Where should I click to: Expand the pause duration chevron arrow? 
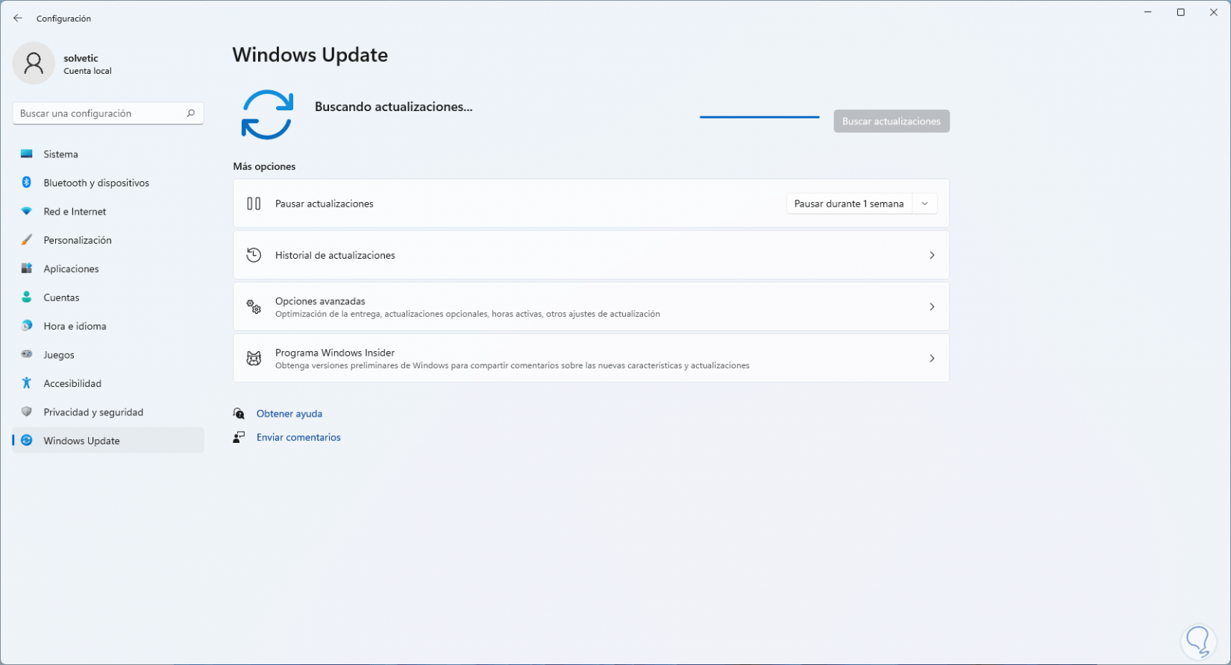[x=925, y=204]
